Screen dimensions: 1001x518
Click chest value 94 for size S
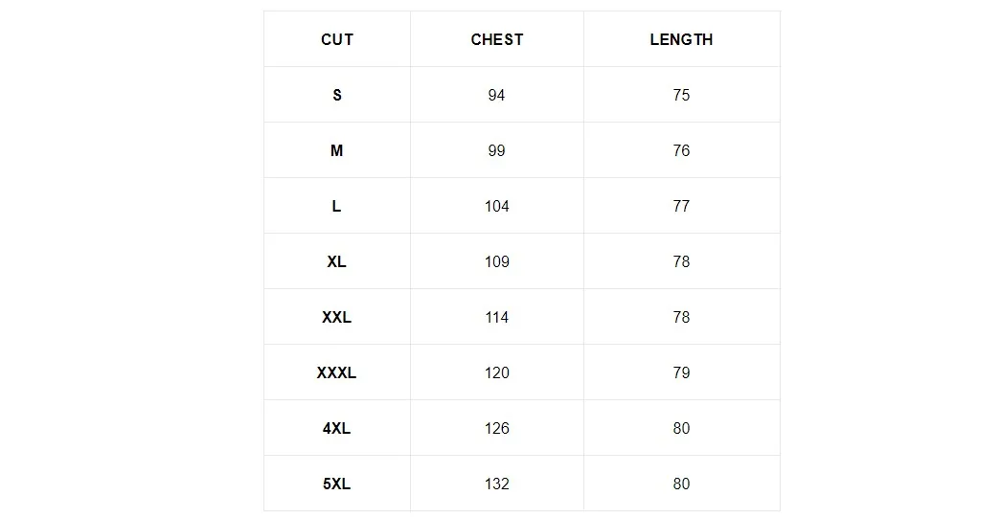point(496,95)
